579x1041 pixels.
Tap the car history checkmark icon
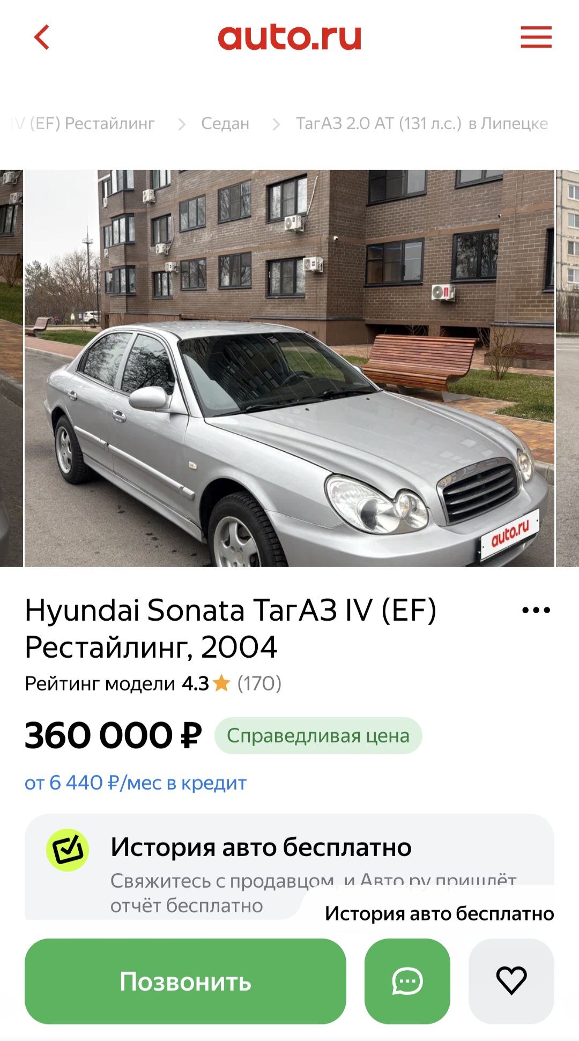[x=68, y=850]
